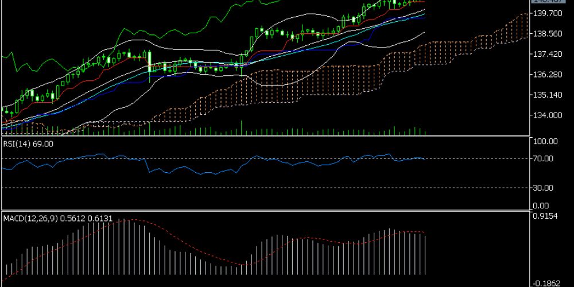This screenshot has width=574, height=287.
Task: Click the 138.560 price axis label
Action: click(548, 34)
